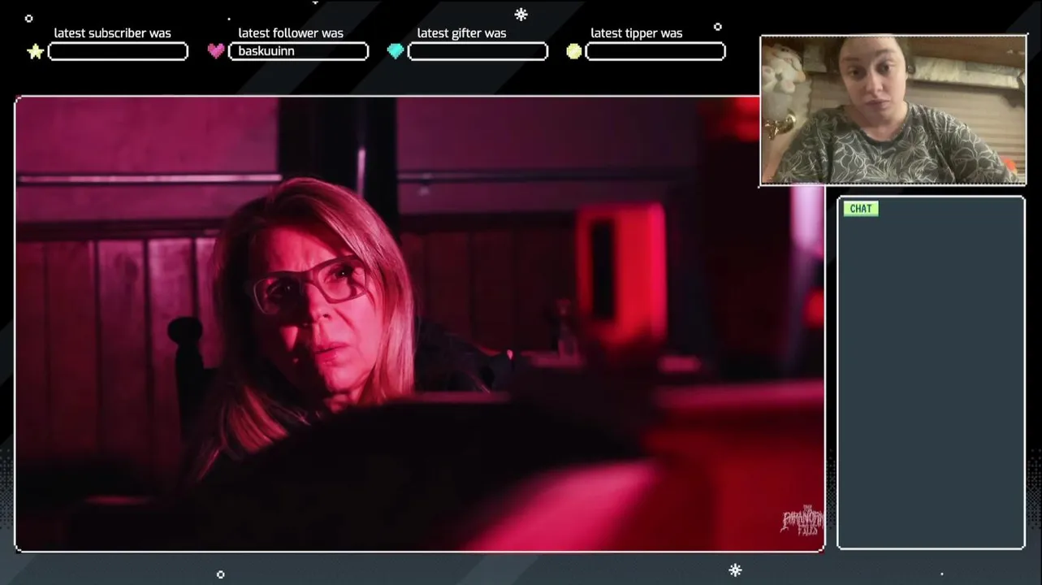The image size is (1042, 585).
Task: Select the empty latest subscriber field
Action: (x=118, y=51)
